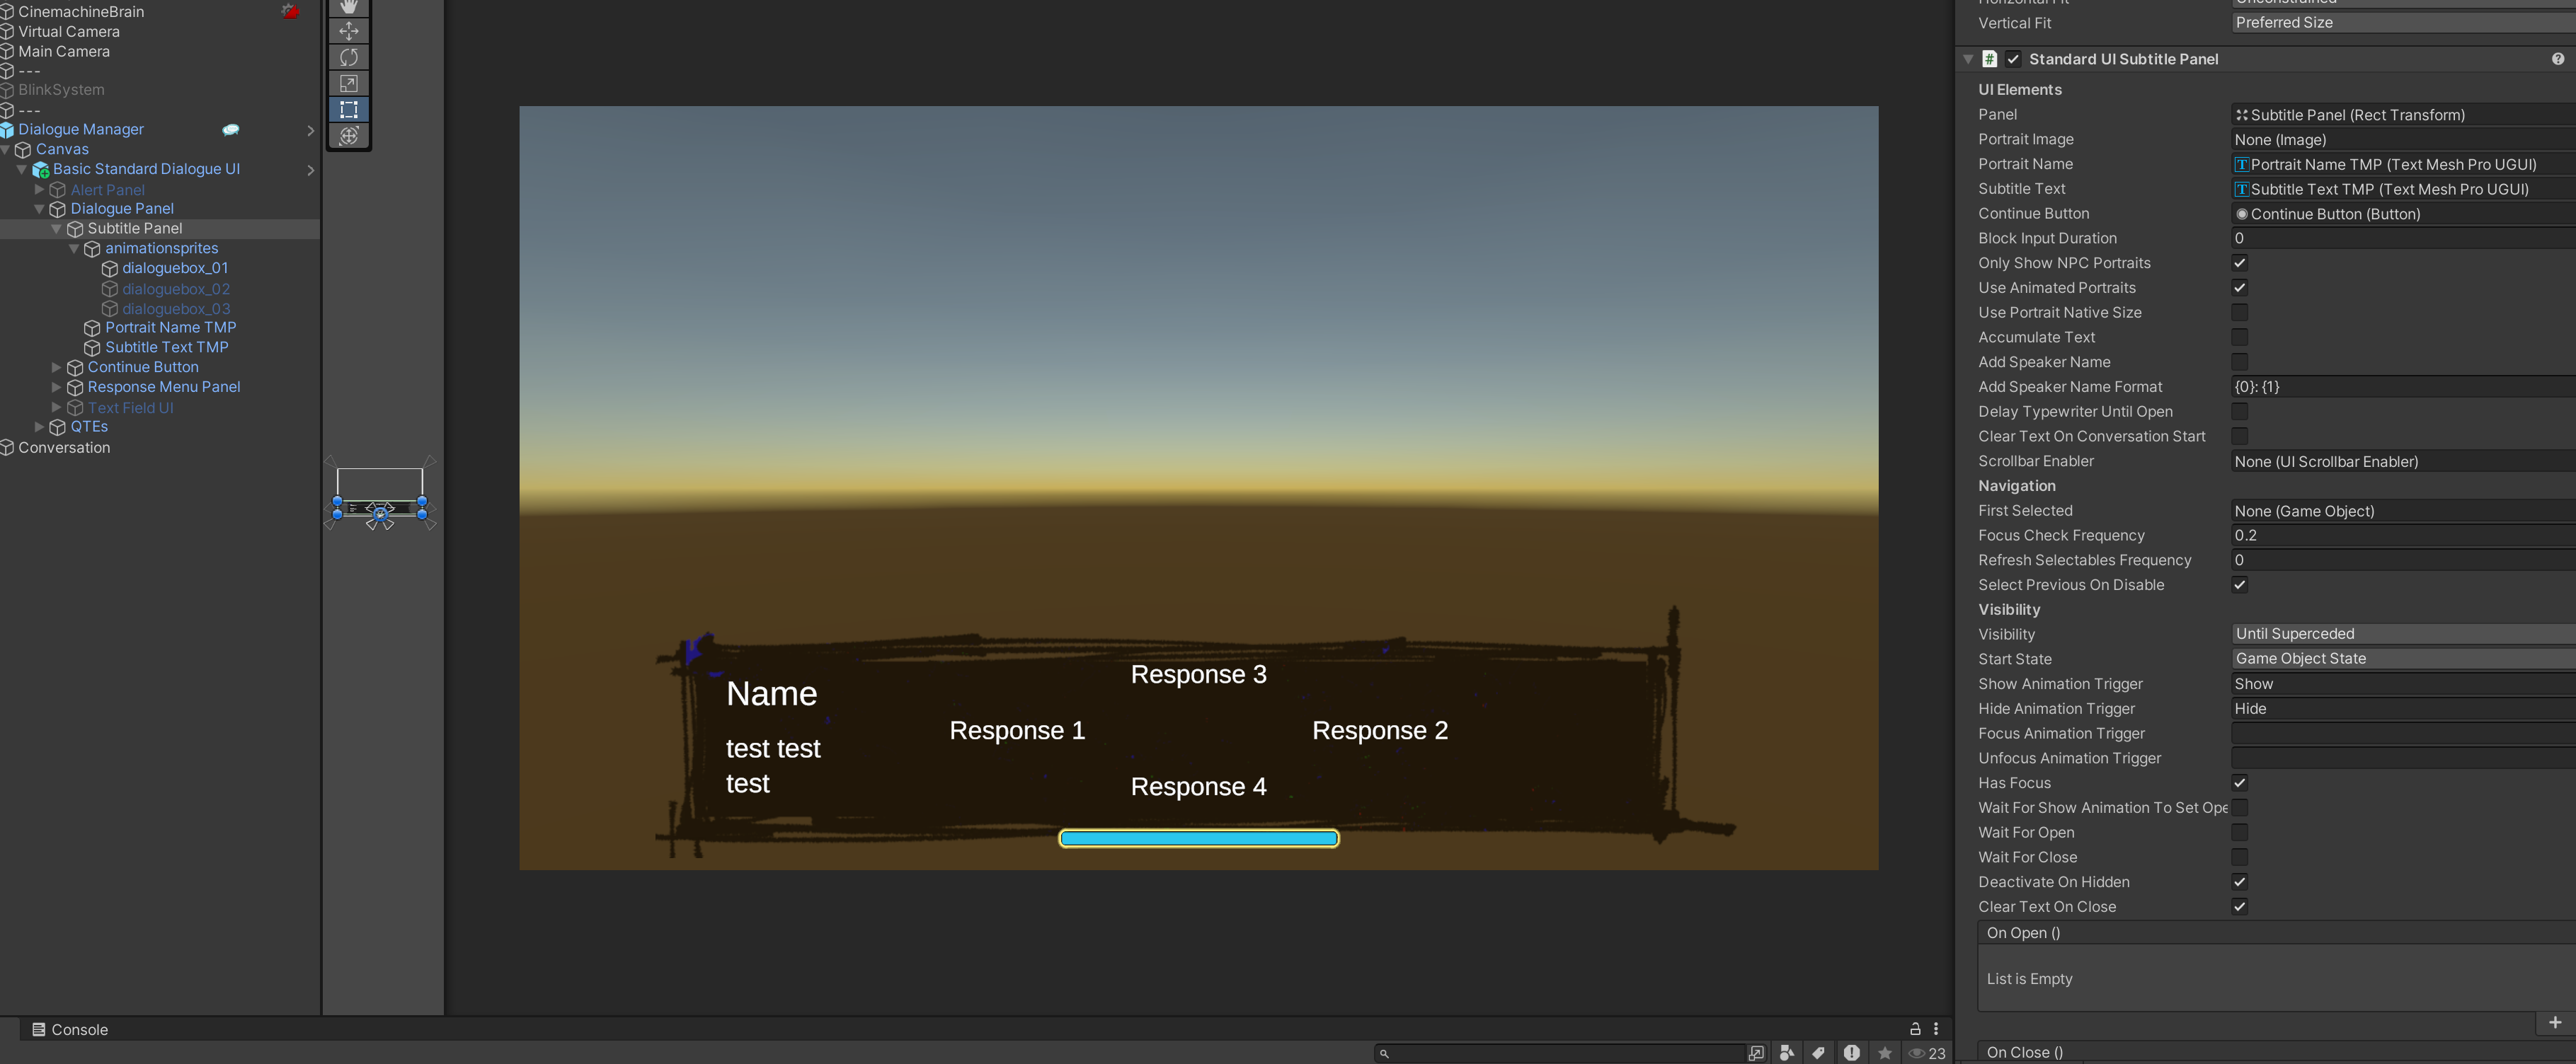This screenshot has height=1064, width=2576.
Task: Click the Cinemachine icon beside CinemachineBrain
Action: (x=290, y=11)
